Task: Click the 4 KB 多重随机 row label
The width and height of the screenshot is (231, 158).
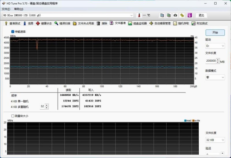Action: click(x=20, y=107)
